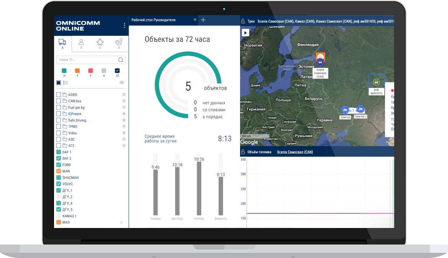Click the Google logo on the map
The height and width of the screenshot is (258, 448).
(x=249, y=142)
